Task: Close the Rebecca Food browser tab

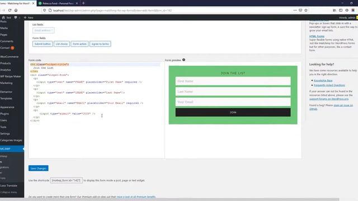Action: tap(77, 3)
